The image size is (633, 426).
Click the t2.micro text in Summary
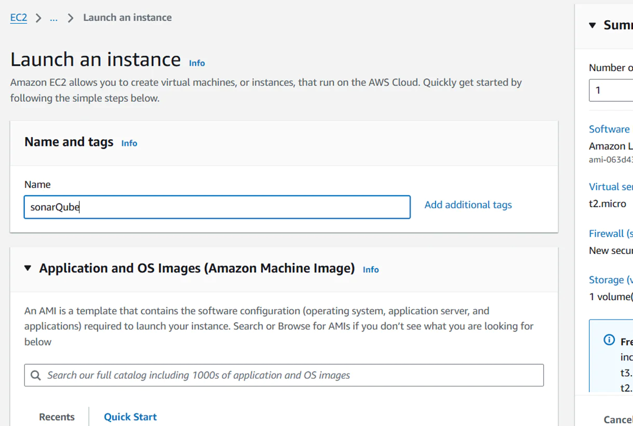click(x=608, y=204)
